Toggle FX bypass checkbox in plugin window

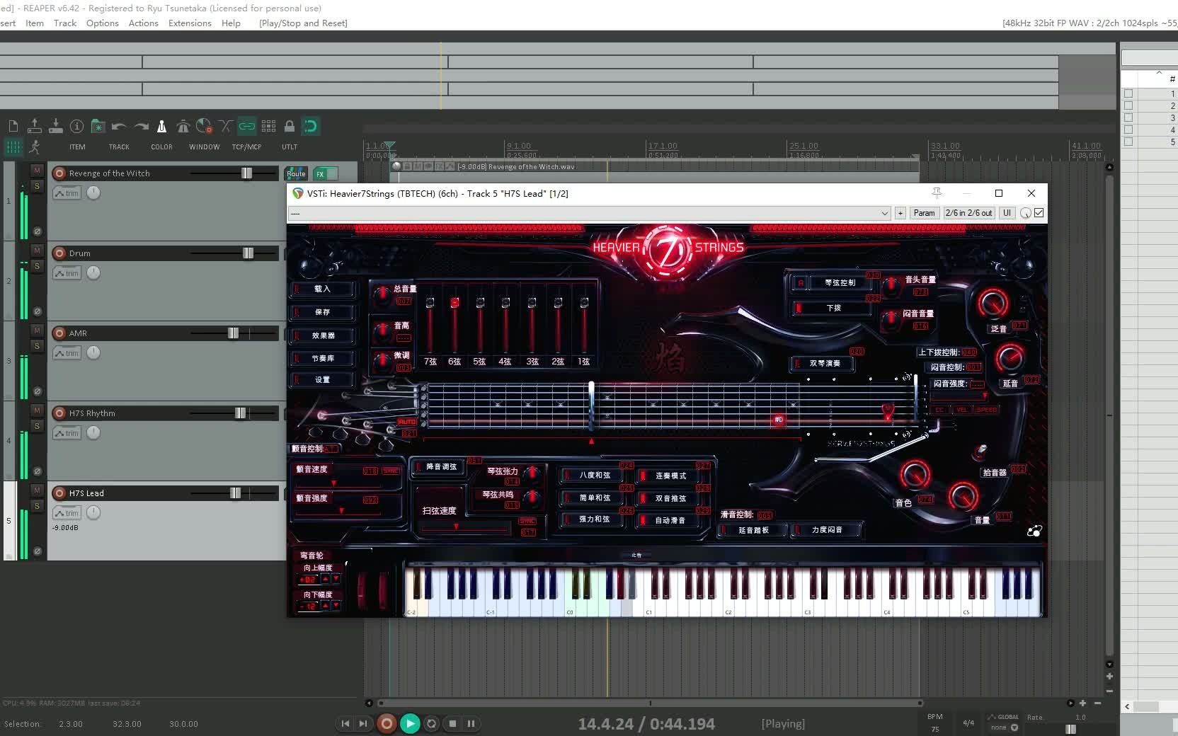1039,213
